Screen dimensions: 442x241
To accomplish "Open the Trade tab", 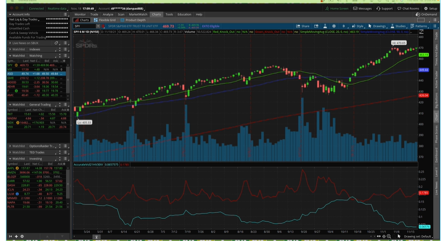I will [x=94, y=14].
